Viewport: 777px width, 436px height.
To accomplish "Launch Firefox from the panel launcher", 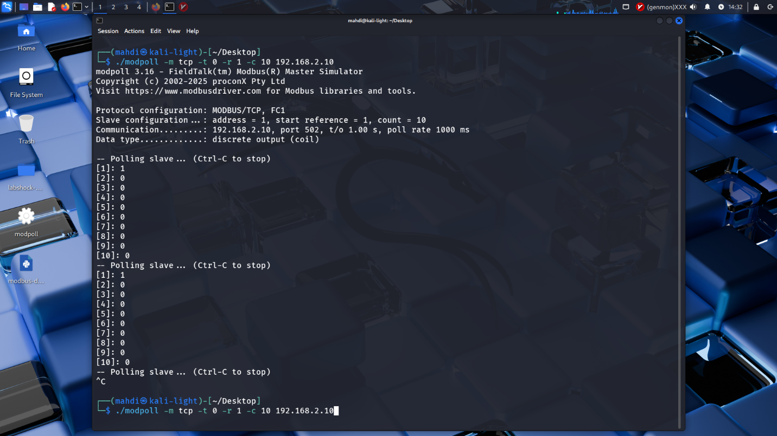I will point(65,7).
